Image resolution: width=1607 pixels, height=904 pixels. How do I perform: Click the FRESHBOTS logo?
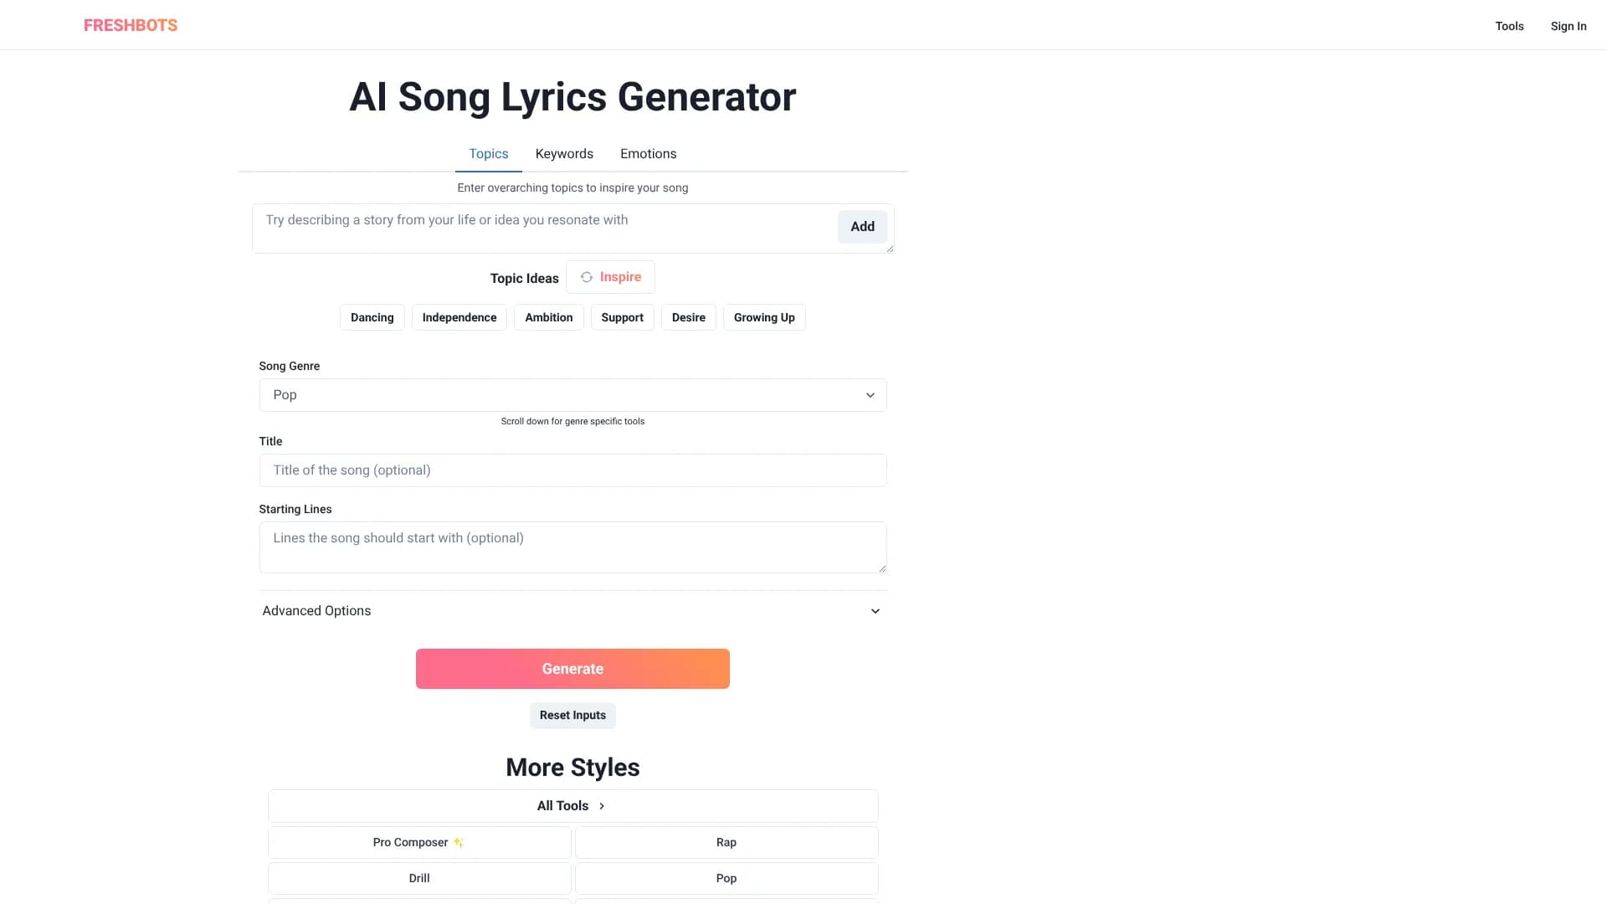pos(131,25)
